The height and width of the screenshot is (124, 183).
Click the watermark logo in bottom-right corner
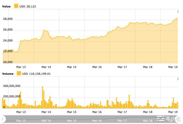point(168,119)
